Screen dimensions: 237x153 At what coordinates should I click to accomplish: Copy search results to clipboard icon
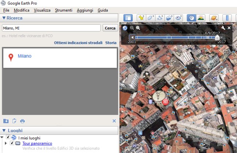click(14, 121)
